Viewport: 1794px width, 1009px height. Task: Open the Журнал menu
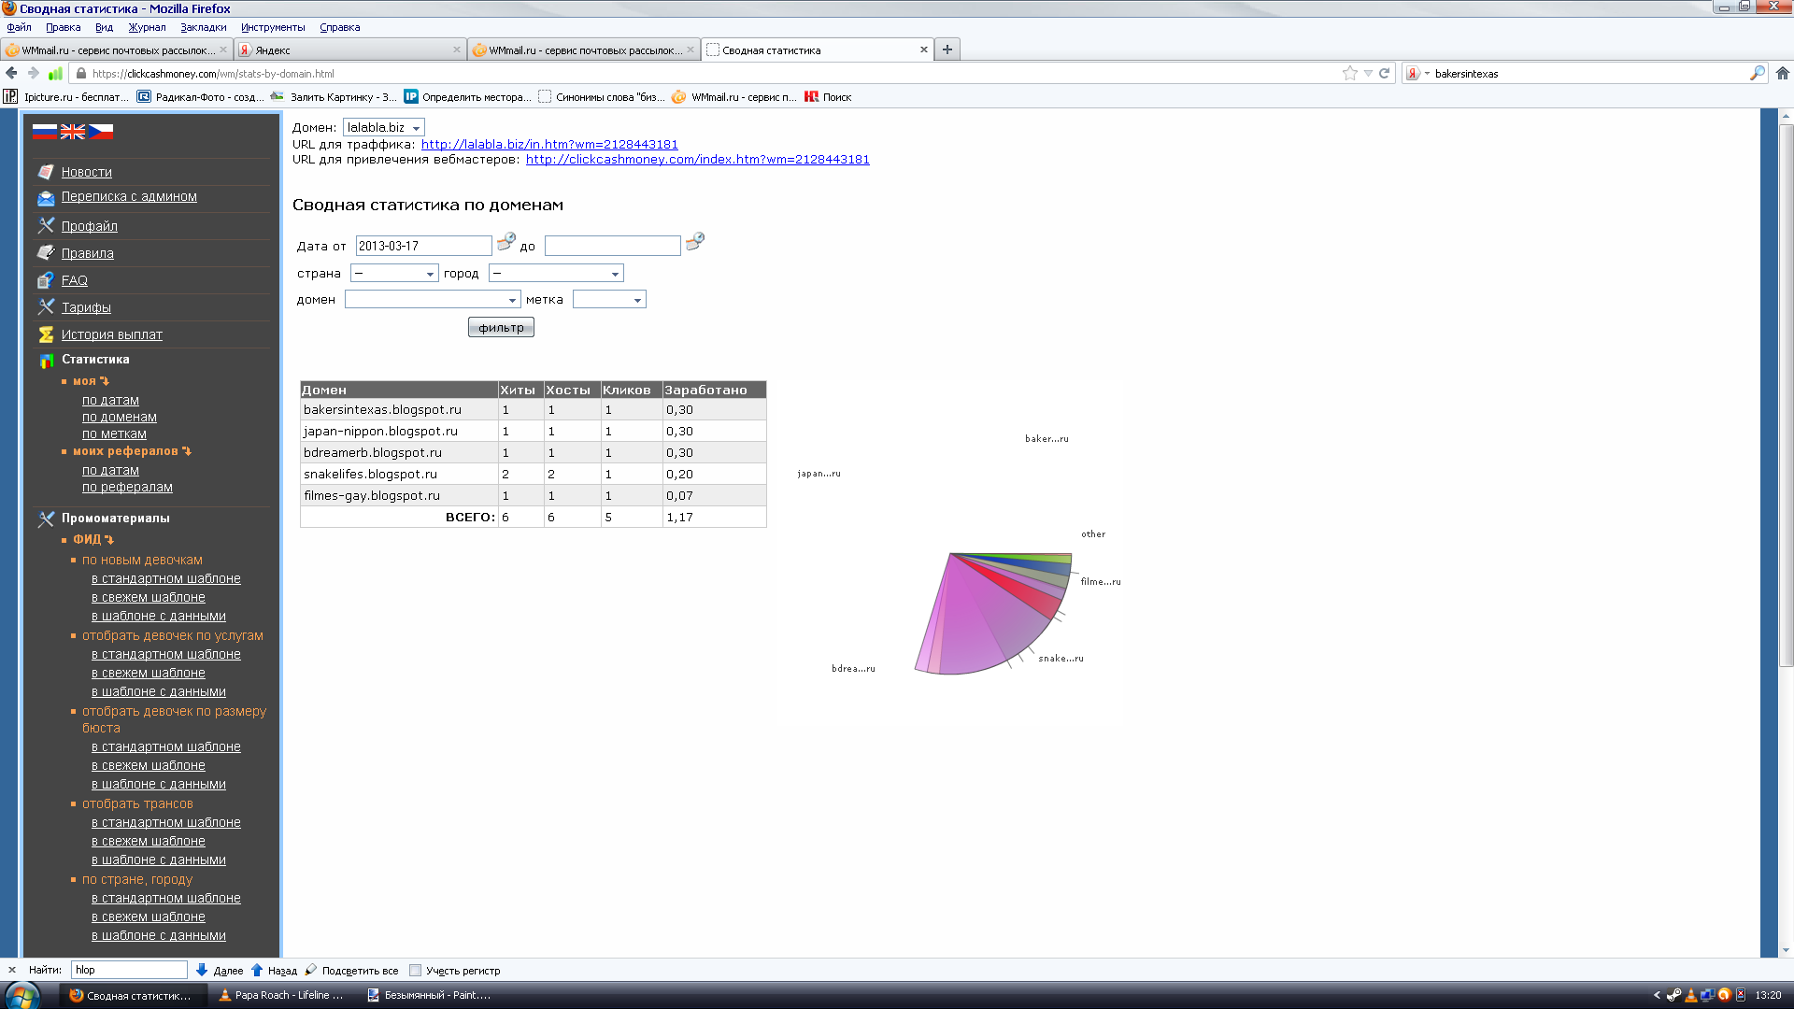tap(147, 27)
